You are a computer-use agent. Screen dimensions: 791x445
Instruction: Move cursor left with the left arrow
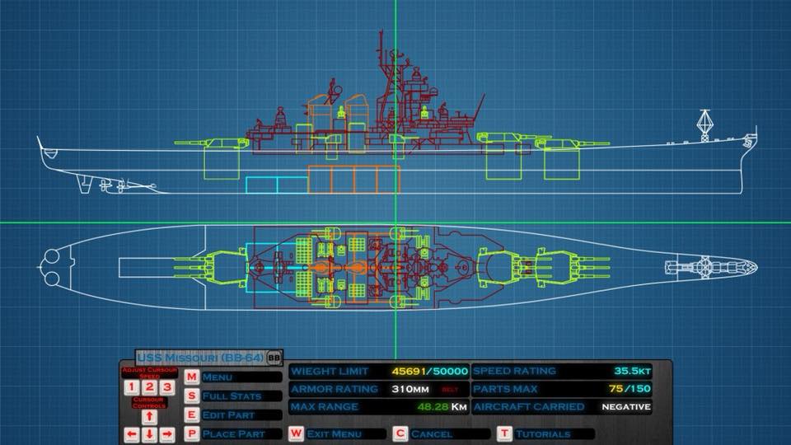pyautogui.click(x=132, y=434)
